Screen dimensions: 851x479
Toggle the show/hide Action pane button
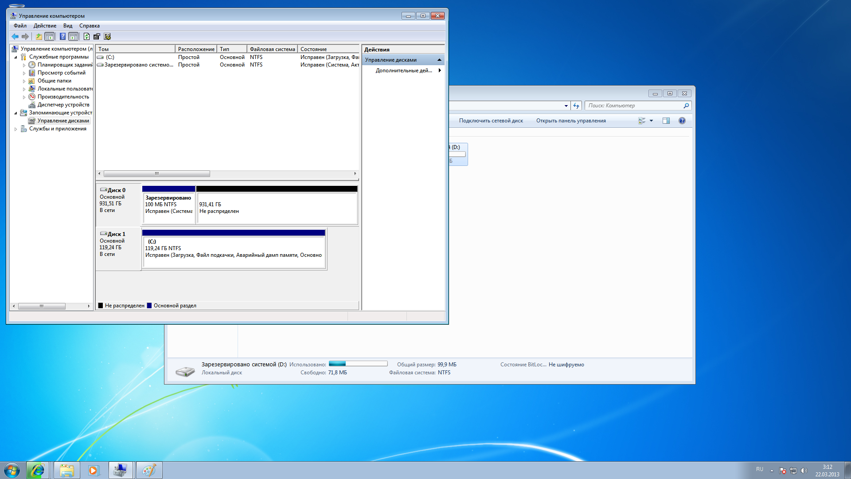point(74,36)
